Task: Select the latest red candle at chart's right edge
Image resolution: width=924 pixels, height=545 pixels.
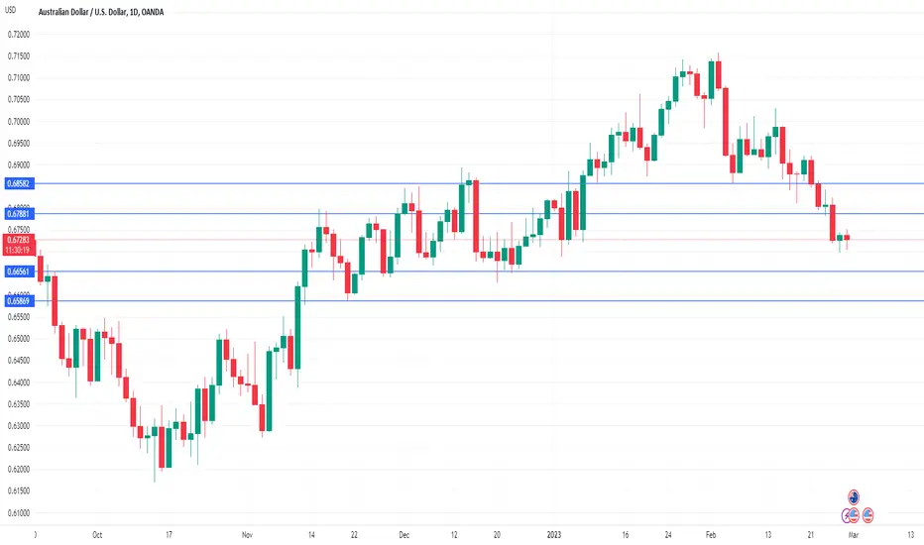Action: pyautogui.click(x=847, y=238)
